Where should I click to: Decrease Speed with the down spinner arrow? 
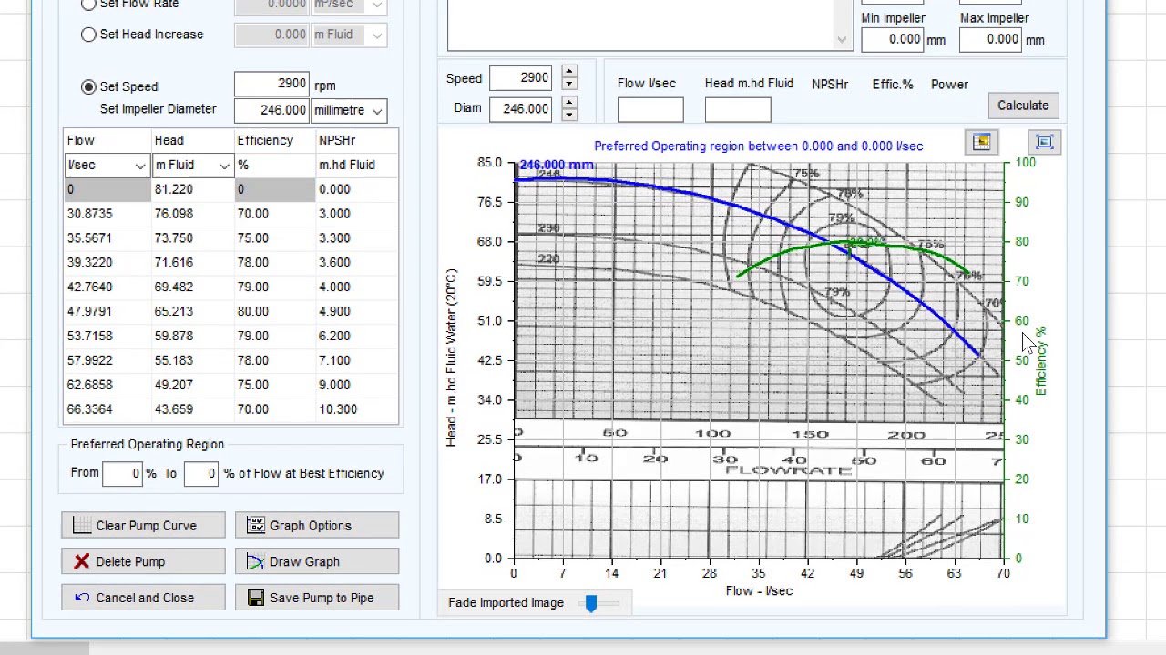[x=569, y=84]
